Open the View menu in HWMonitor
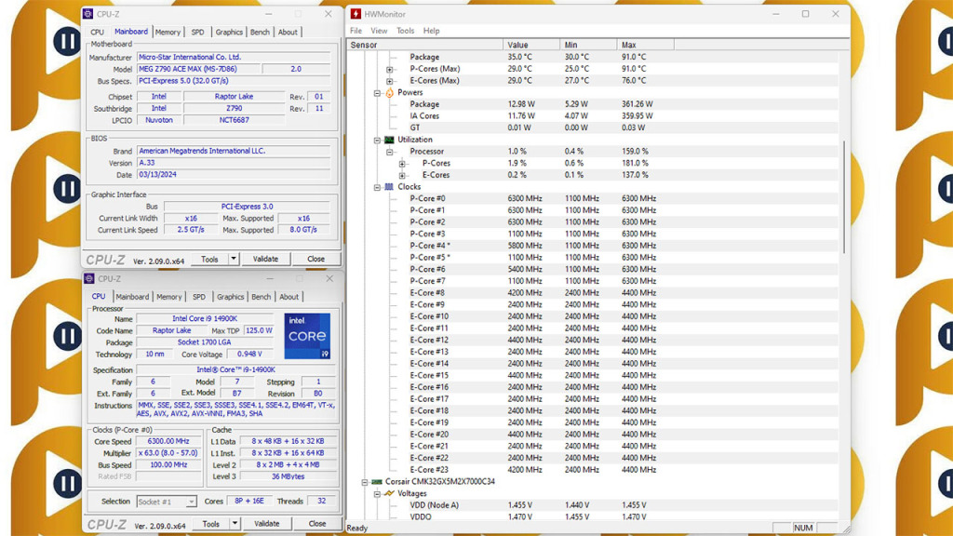 click(x=379, y=30)
